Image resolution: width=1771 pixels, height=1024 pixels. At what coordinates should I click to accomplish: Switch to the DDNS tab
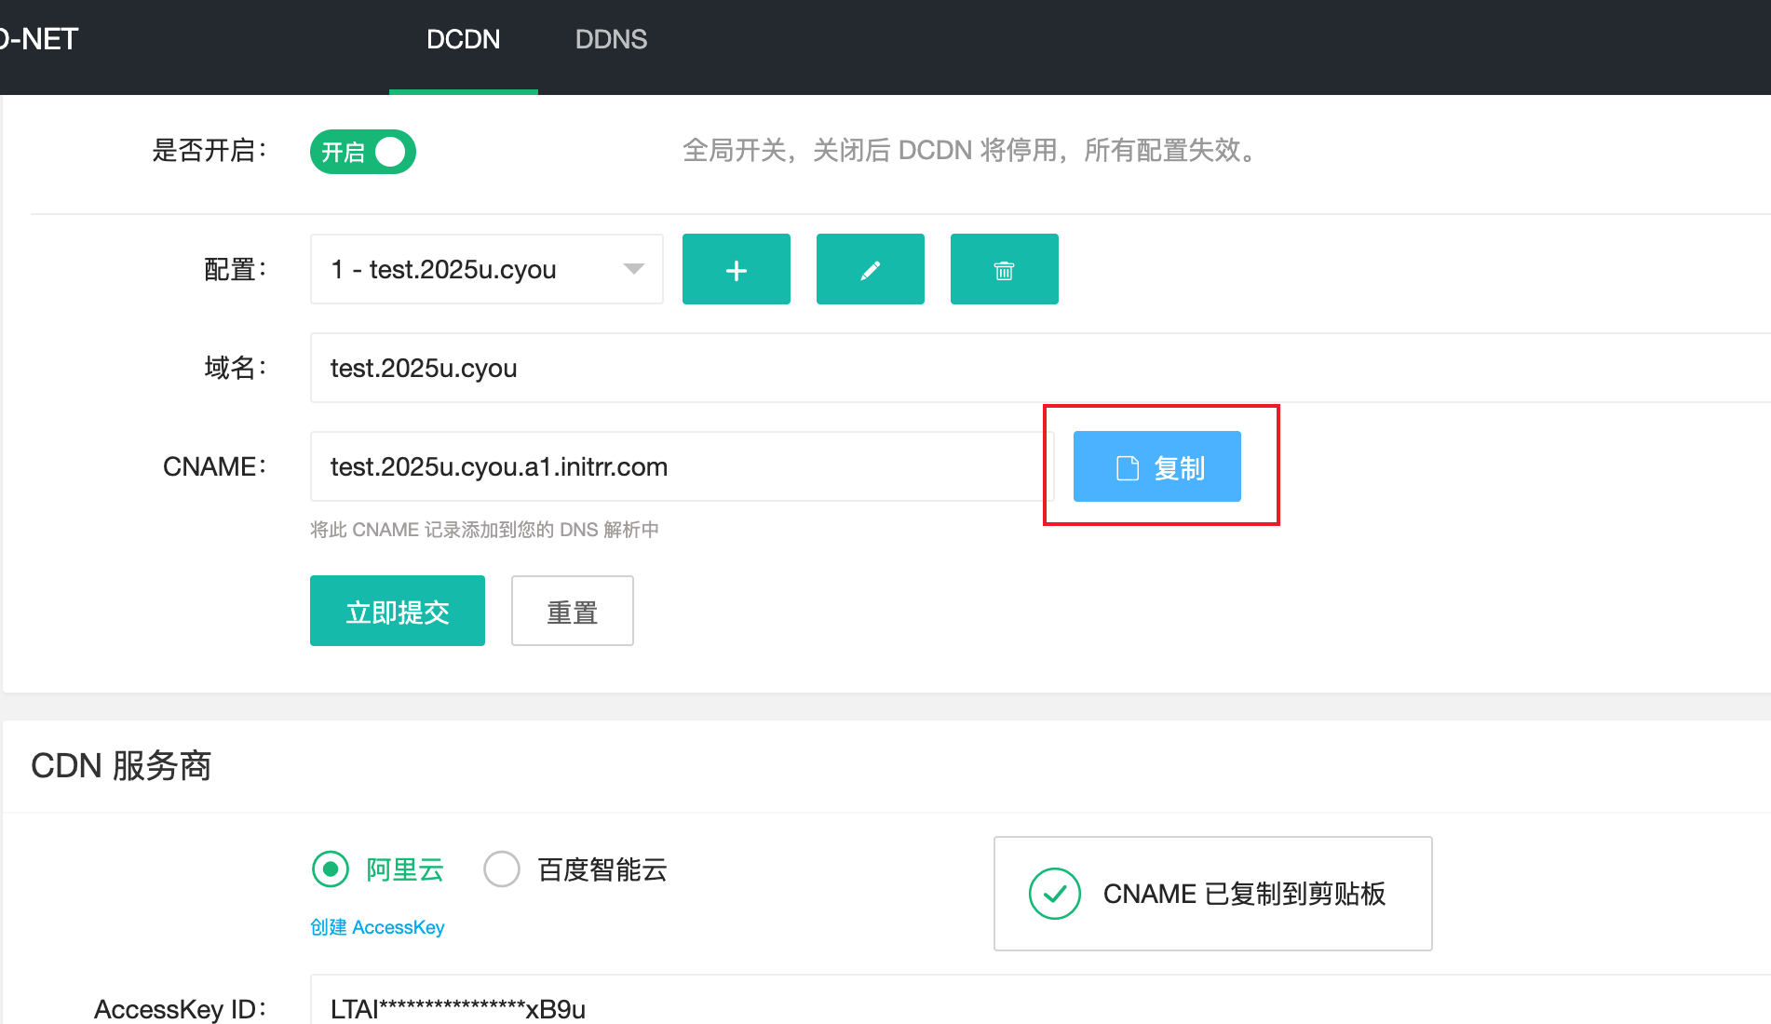(x=611, y=39)
